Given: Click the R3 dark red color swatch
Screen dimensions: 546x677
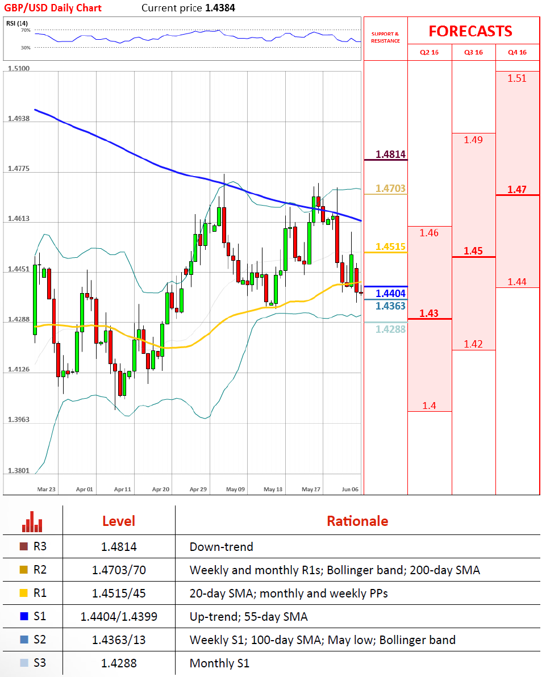Looking at the screenshot, I should [x=24, y=546].
